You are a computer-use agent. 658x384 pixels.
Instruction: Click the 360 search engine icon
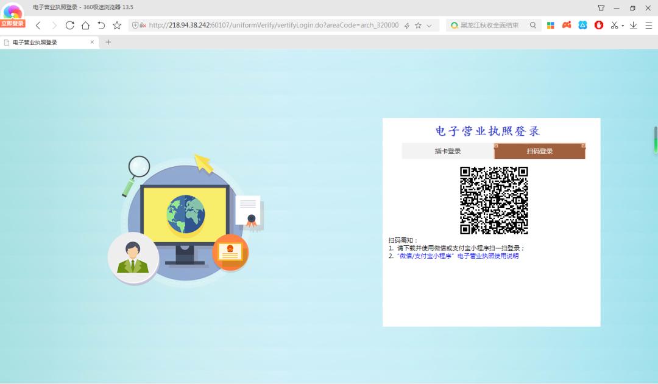point(454,26)
